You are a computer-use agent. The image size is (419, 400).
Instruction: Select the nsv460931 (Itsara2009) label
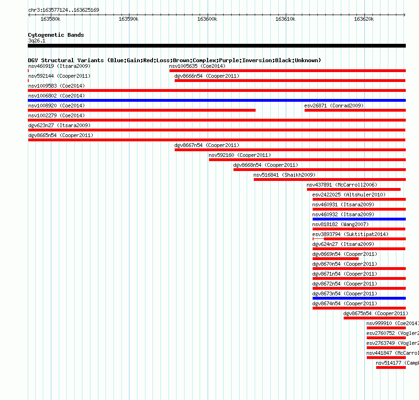[x=343, y=204]
